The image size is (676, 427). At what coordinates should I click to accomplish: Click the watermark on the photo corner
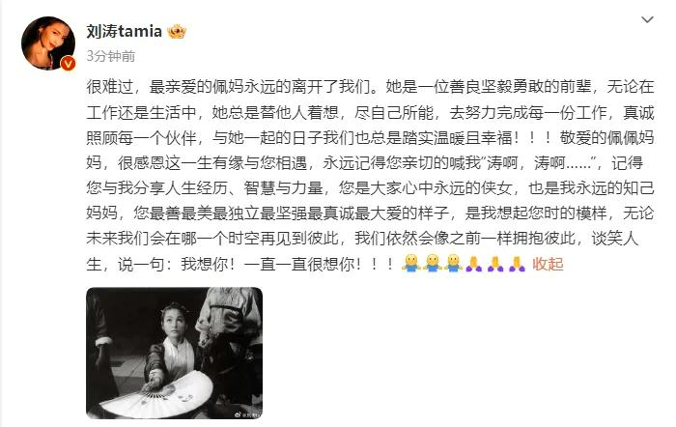click(x=246, y=414)
